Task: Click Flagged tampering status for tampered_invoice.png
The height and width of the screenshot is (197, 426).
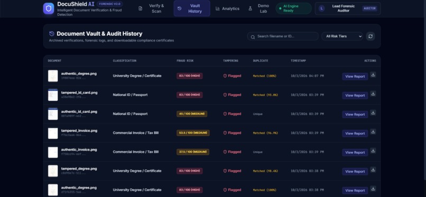Action: pos(232,133)
